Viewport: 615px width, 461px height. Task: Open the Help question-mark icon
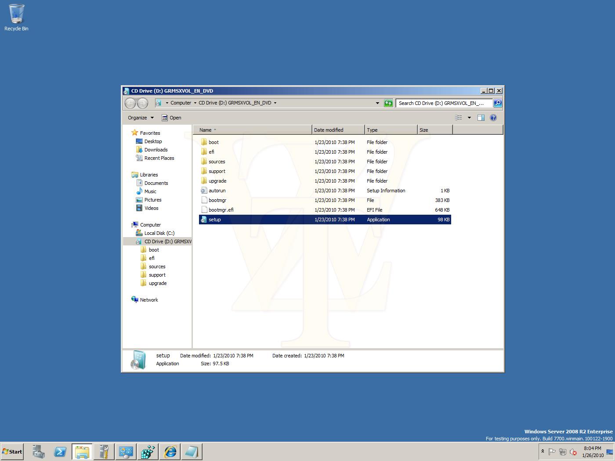pyautogui.click(x=493, y=118)
